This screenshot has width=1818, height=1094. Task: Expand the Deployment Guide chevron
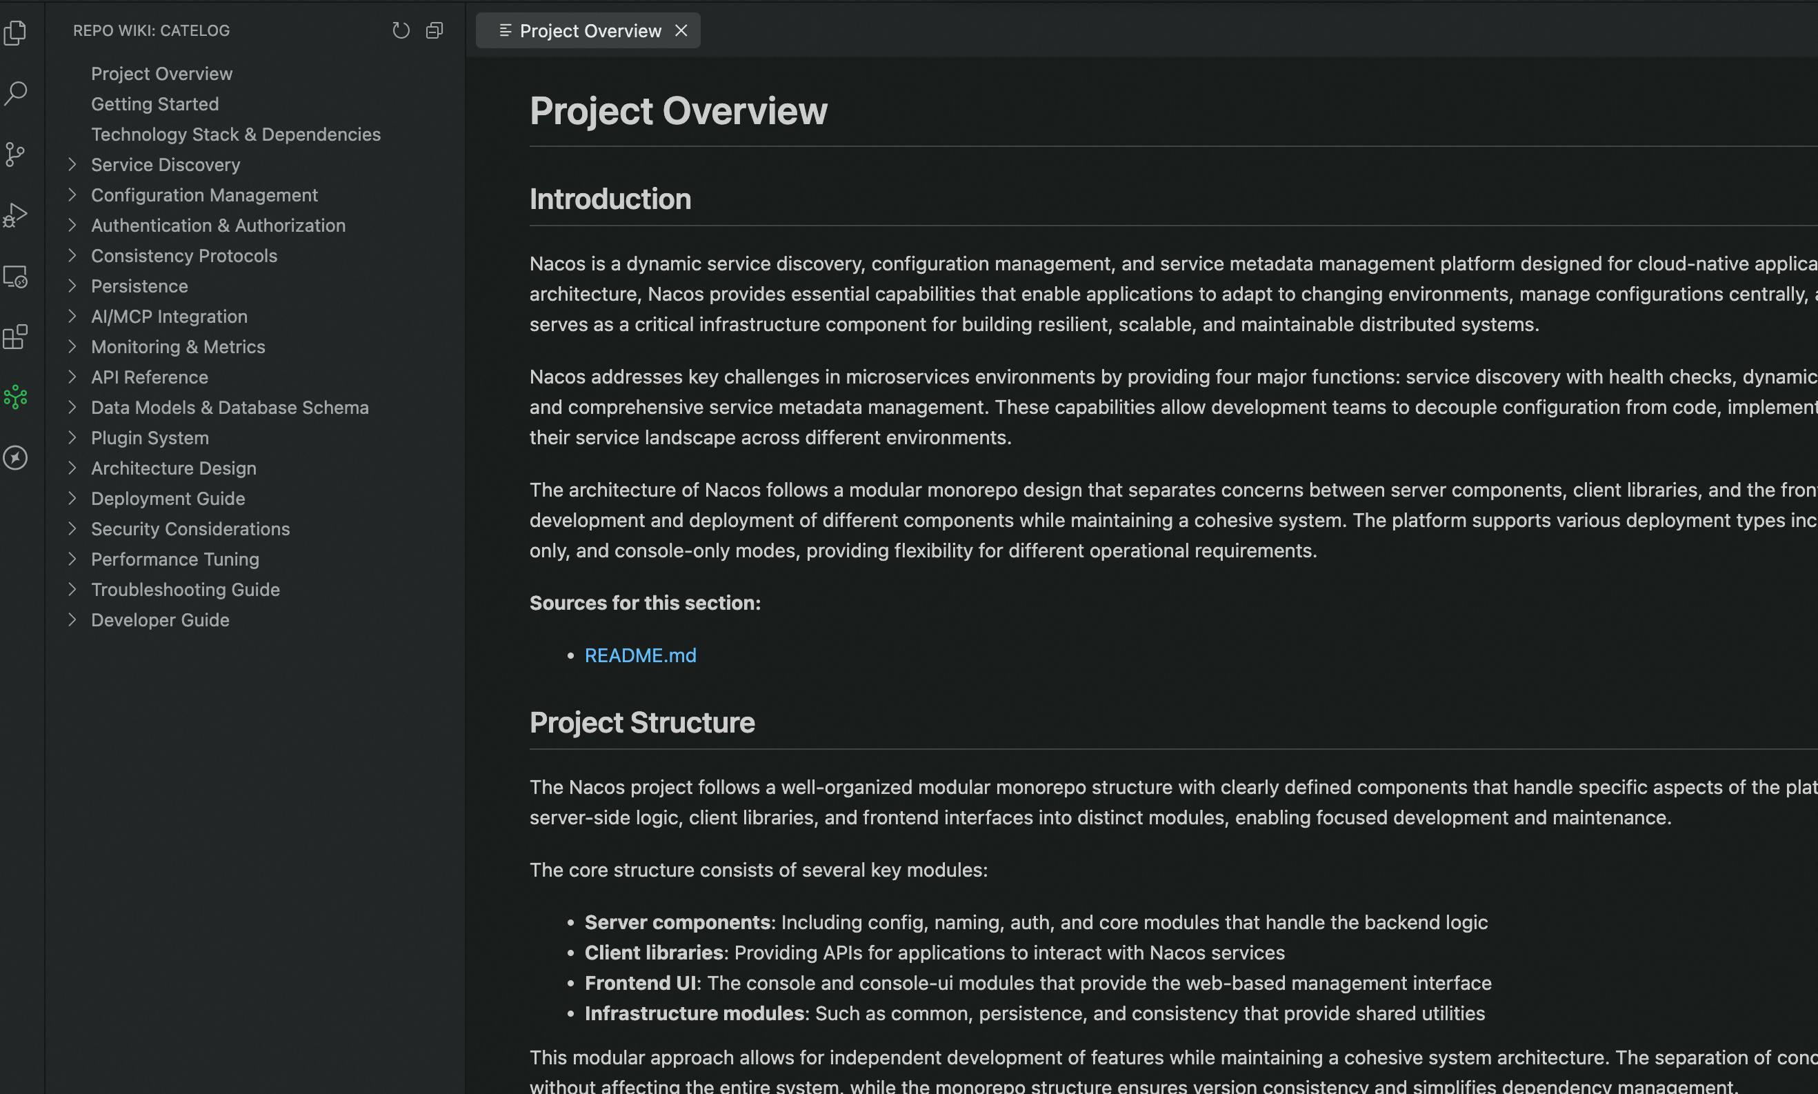(72, 498)
